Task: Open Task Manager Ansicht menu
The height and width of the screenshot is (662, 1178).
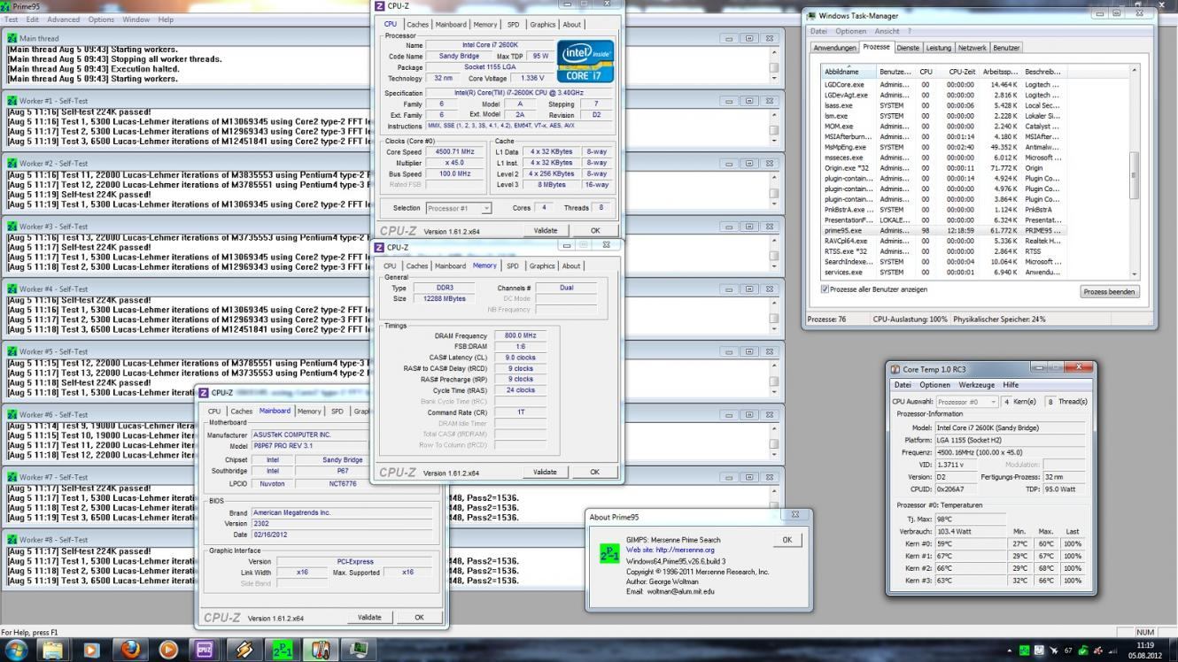Action: (x=887, y=31)
